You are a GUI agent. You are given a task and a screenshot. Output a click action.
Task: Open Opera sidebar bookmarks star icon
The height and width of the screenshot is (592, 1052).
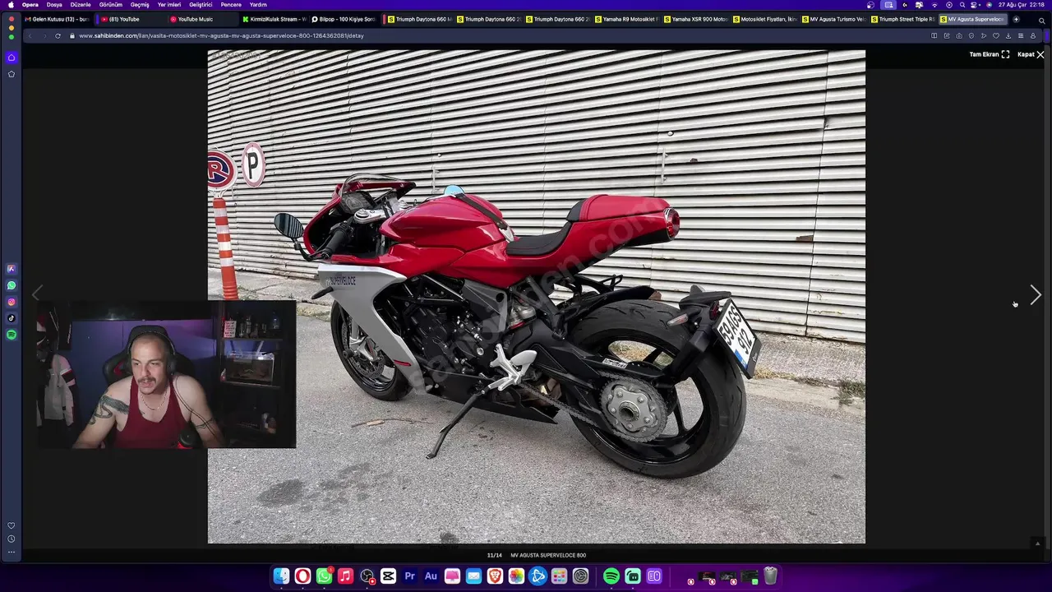12,74
